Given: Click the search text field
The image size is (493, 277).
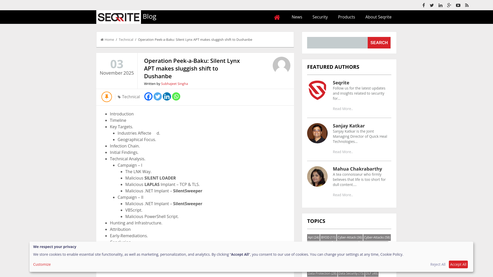Looking at the screenshot, I should click(x=337, y=43).
